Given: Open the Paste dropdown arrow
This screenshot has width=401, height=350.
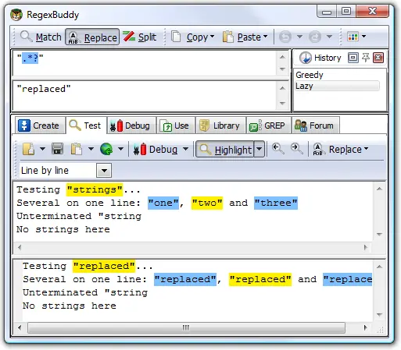Looking at the screenshot, I should point(266,37).
